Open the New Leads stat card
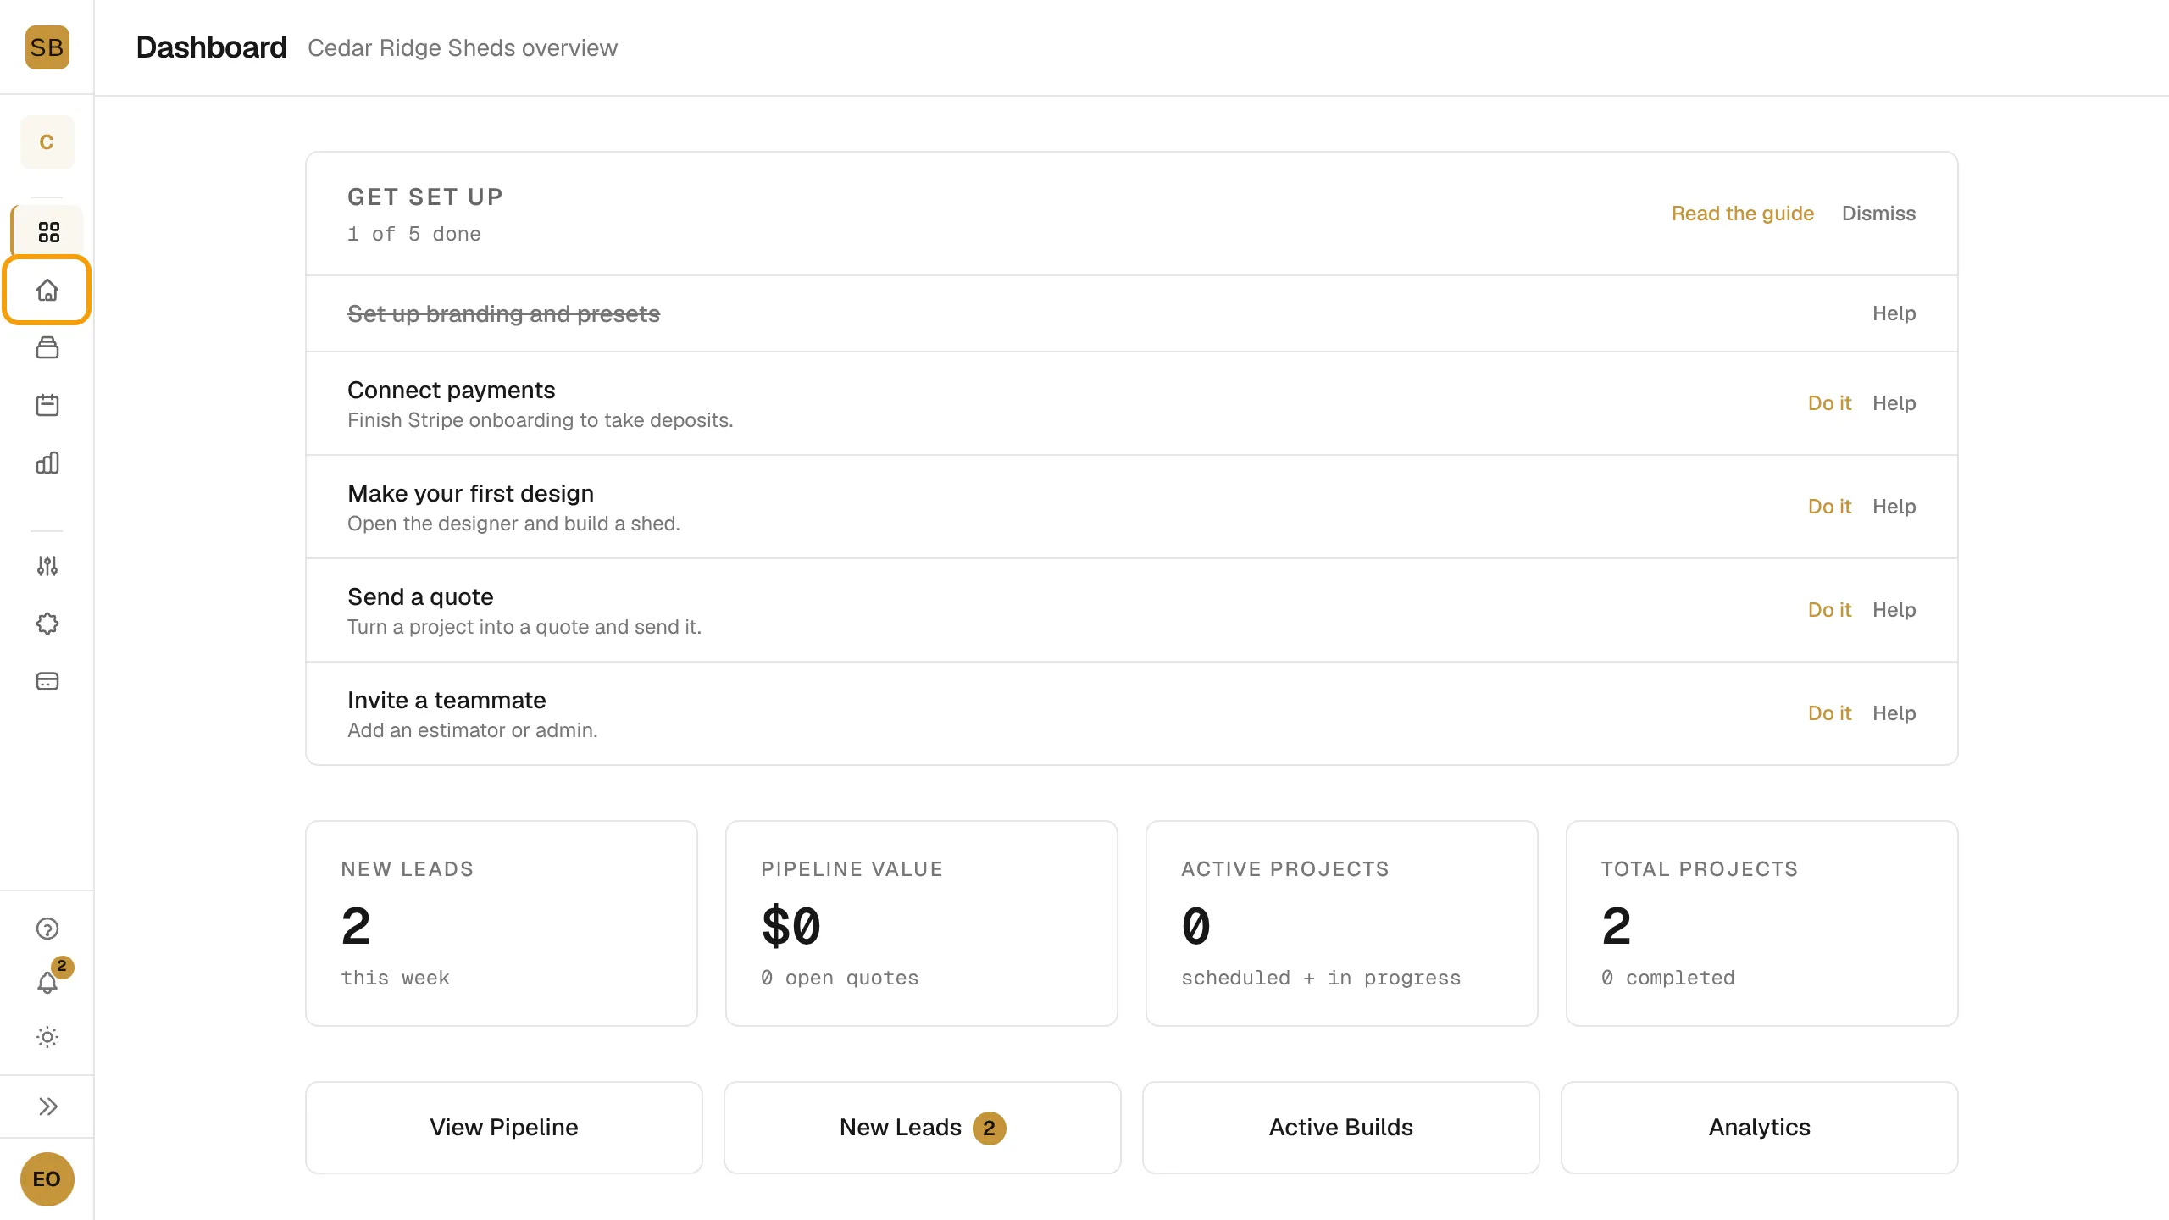Viewport: 2169px width, 1220px height. coord(502,923)
